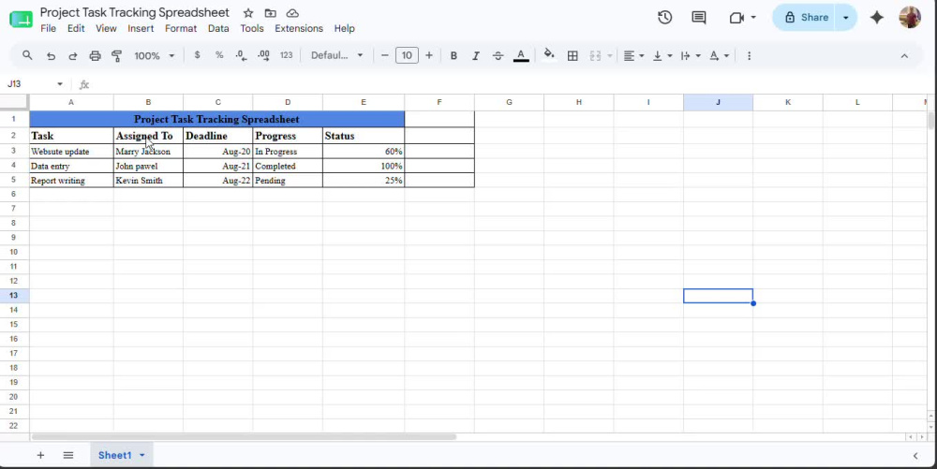Toggle Strikethrough formatting
Viewport: 937px width, 469px height.
click(498, 55)
